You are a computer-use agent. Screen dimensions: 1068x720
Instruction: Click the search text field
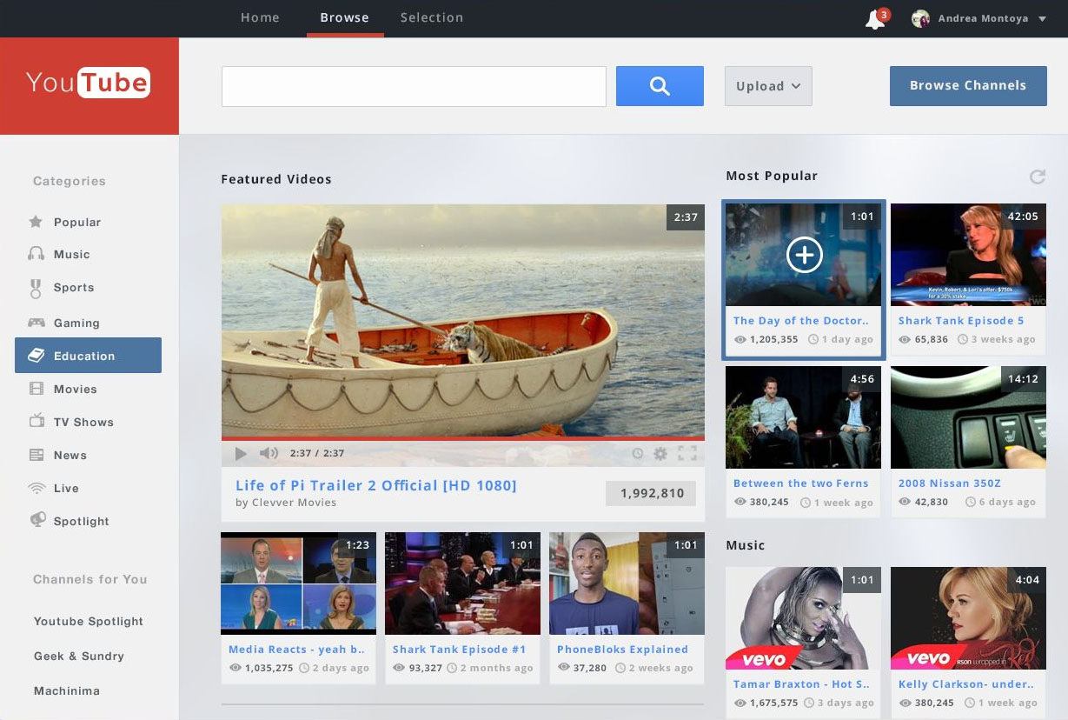[414, 86]
